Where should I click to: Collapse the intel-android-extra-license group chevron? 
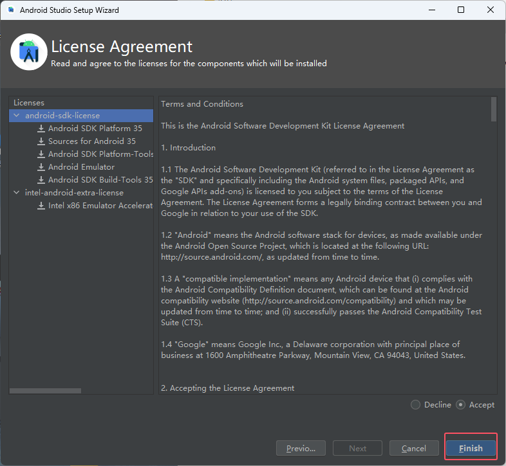pos(17,192)
